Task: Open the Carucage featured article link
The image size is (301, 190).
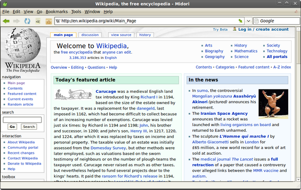Action: (x=106, y=92)
